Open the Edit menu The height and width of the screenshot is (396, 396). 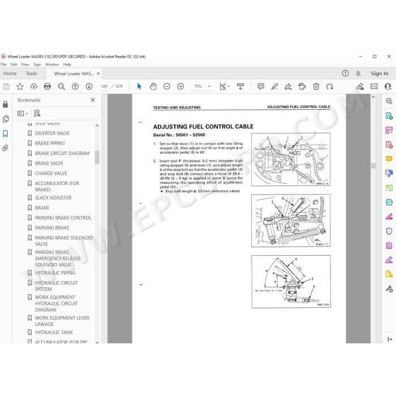pos(14,64)
